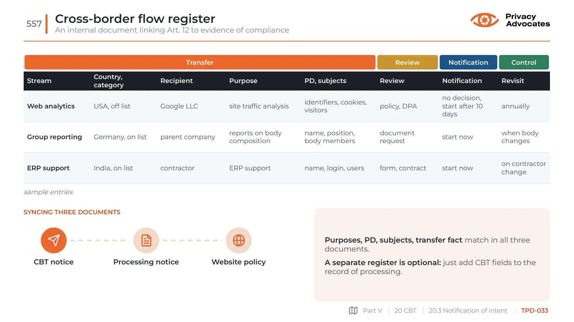Select the 'Group reporting' row label
This screenshot has width=574, height=322.
(54, 137)
